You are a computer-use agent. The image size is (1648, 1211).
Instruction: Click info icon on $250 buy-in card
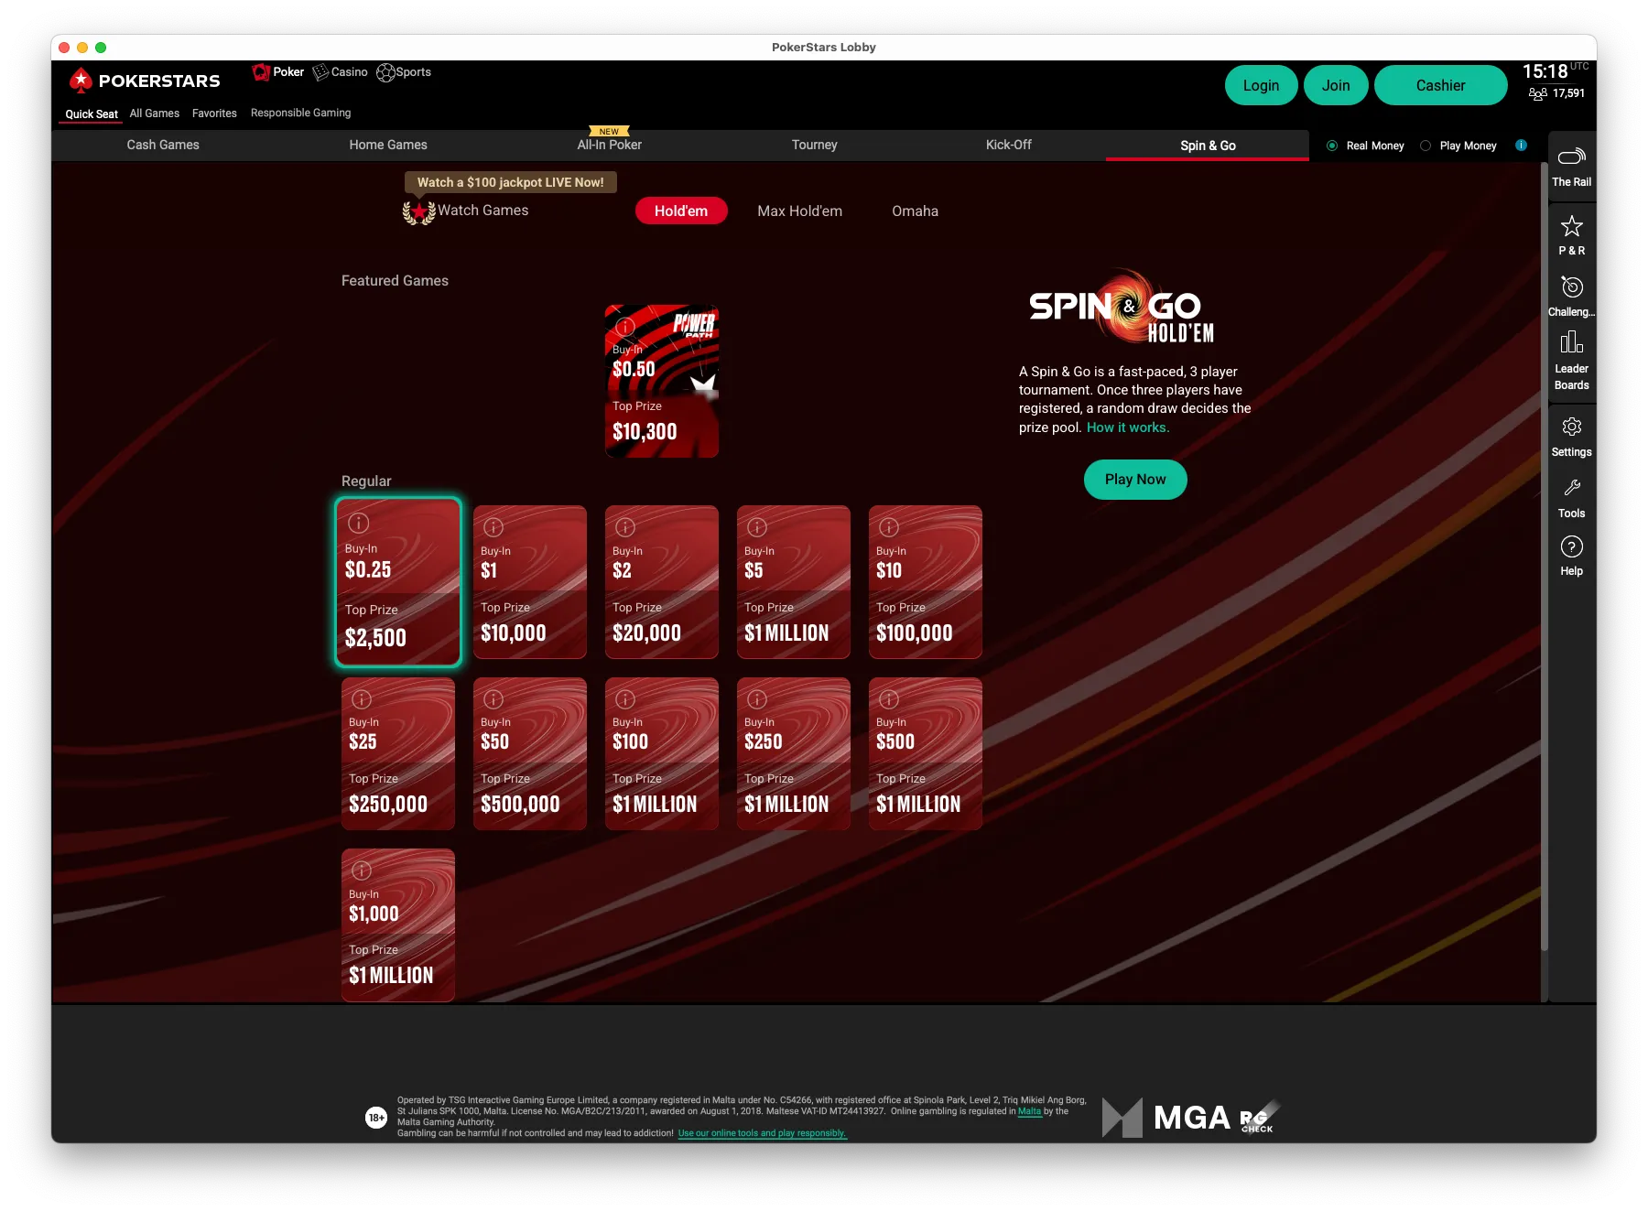coord(757,699)
